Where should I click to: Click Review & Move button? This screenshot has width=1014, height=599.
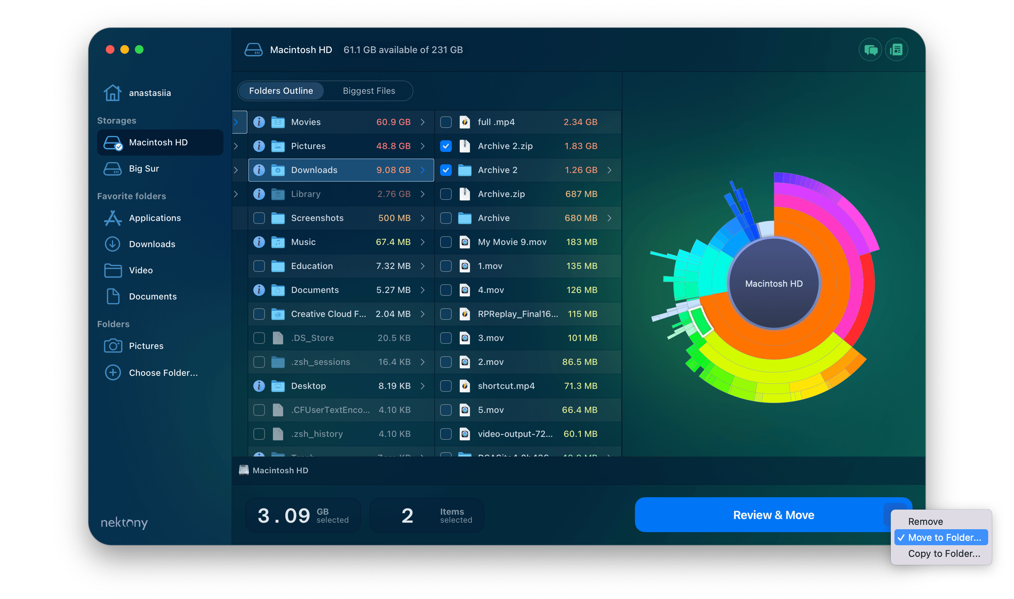[x=773, y=515]
